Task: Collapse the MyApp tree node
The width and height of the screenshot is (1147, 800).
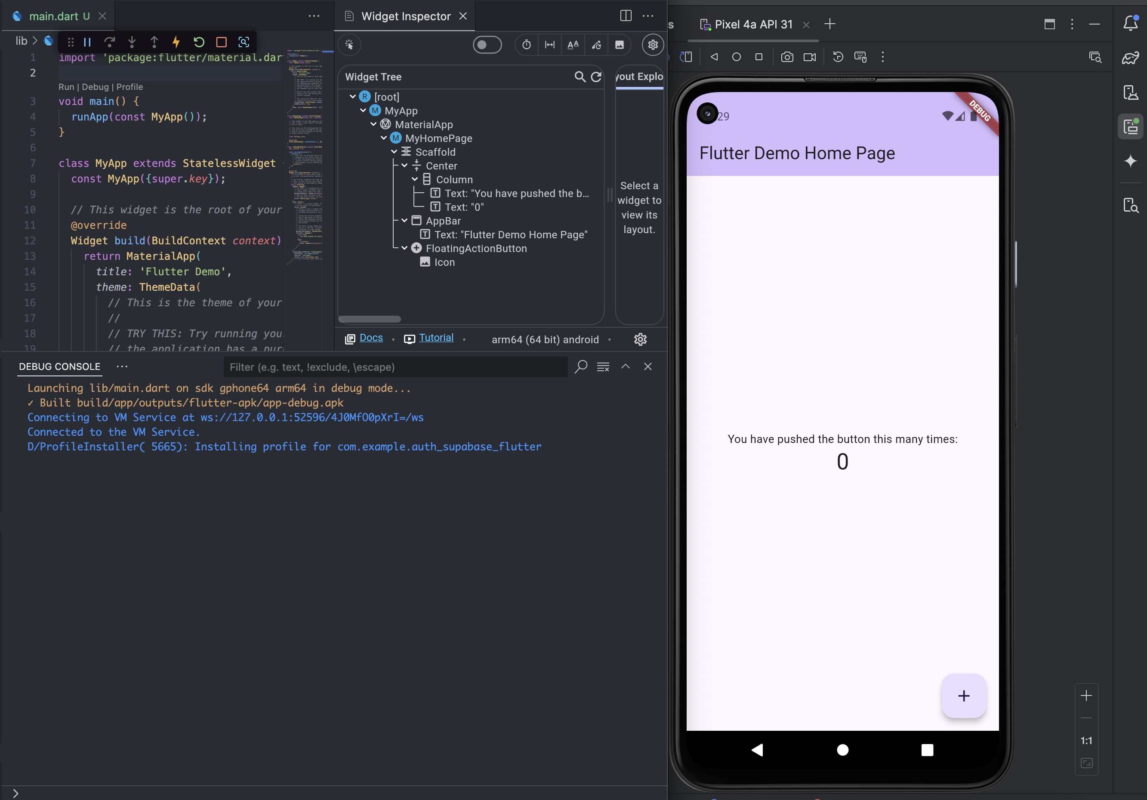Action: pos(363,111)
